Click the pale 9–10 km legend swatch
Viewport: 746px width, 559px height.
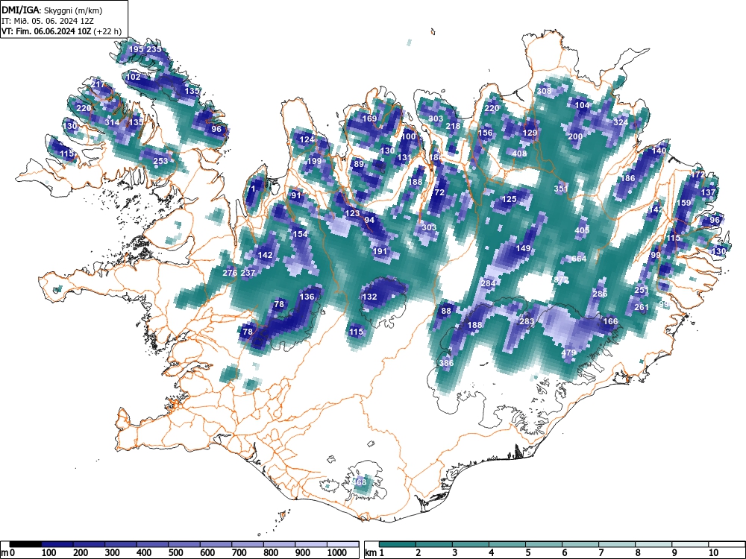click(690, 544)
